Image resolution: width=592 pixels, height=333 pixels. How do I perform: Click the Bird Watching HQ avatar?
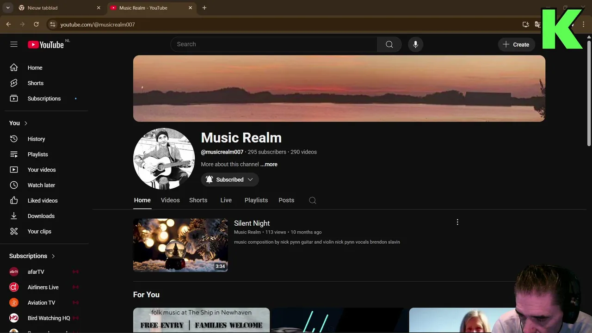click(x=14, y=318)
